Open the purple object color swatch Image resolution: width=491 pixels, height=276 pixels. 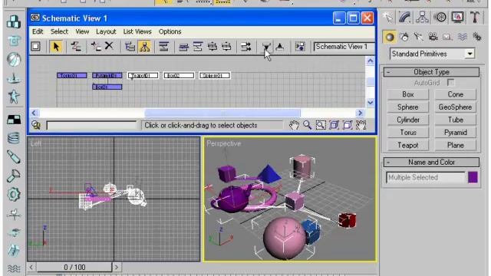pyautogui.click(x=473, y=177)
